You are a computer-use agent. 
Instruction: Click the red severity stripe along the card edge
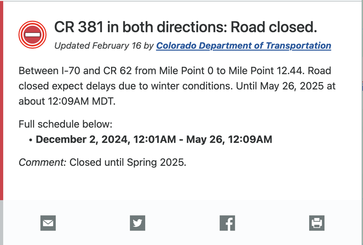pyautogui.click(x=1, y=101)
